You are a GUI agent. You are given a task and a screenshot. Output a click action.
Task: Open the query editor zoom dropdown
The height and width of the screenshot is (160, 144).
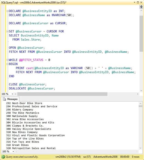tap(12, 94)
